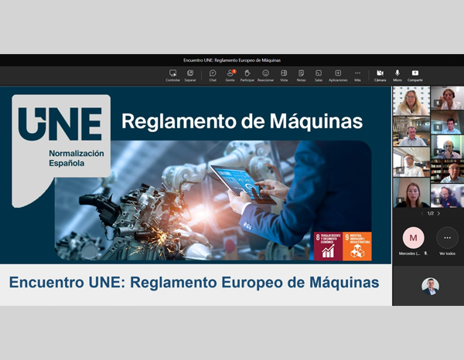464x360 pixels.
Task: Click Ver todos to see everyone
Action: [448, 253]
